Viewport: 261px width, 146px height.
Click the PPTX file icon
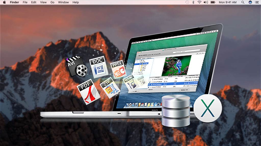(118, 69)
